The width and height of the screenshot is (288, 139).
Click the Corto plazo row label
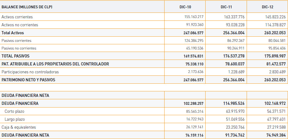(x=14, y=111)
